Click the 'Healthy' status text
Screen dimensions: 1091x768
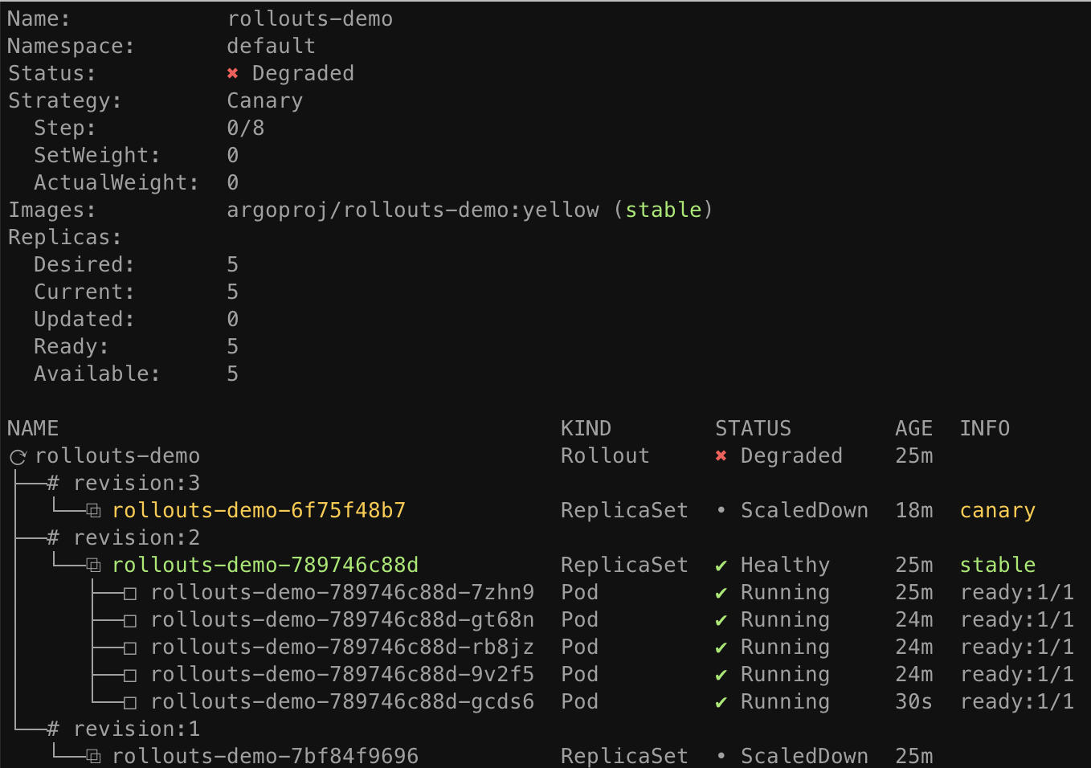(785, 565)
